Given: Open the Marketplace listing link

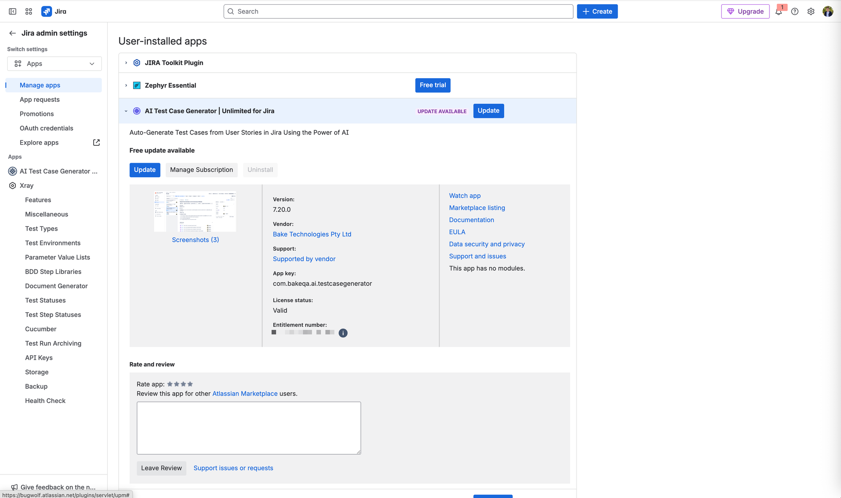Looking at the screenshot, I should coord(477,208).
